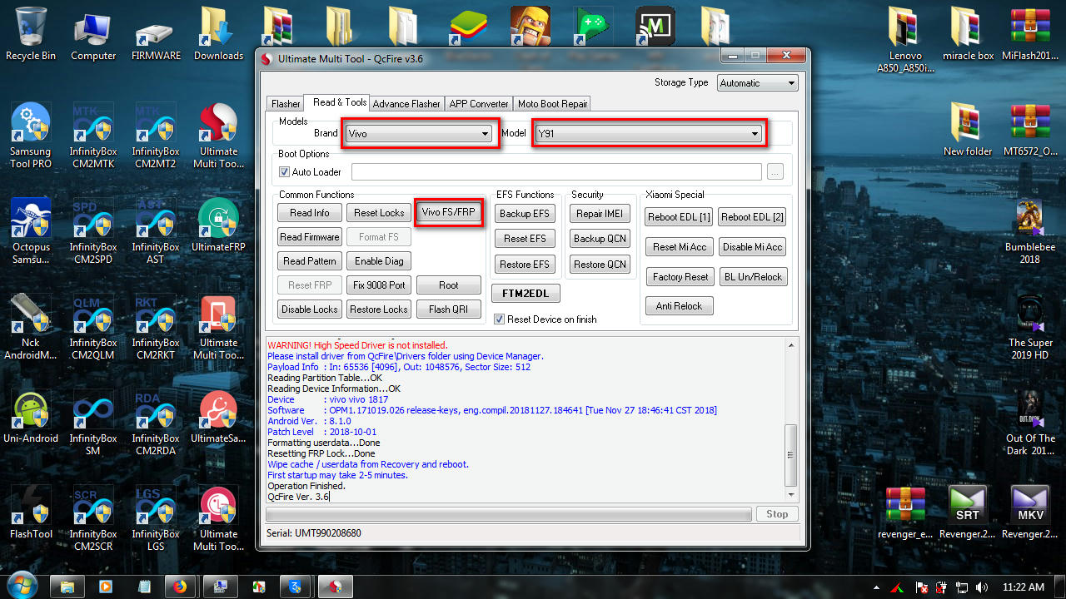Open the miracle box folder icon
Viewport: 1066px width, 599px height.
pos(968,34)
